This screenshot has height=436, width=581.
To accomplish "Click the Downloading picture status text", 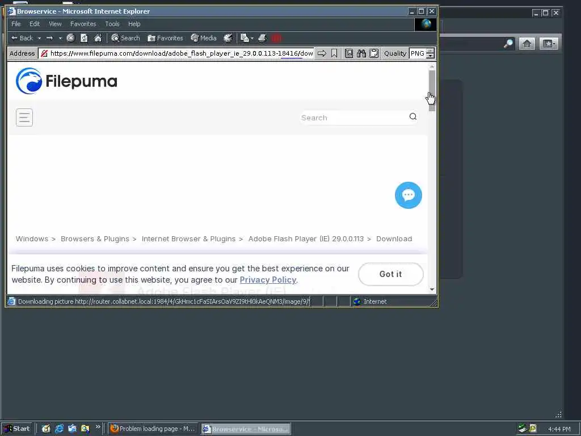I will 163,301.
